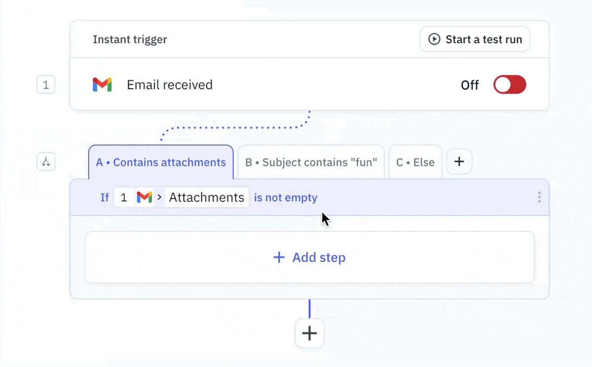The width and height of the screenshot is (592, 367).
Task: Expand the mapped data pill showing "1"
Action: (124, 197)
